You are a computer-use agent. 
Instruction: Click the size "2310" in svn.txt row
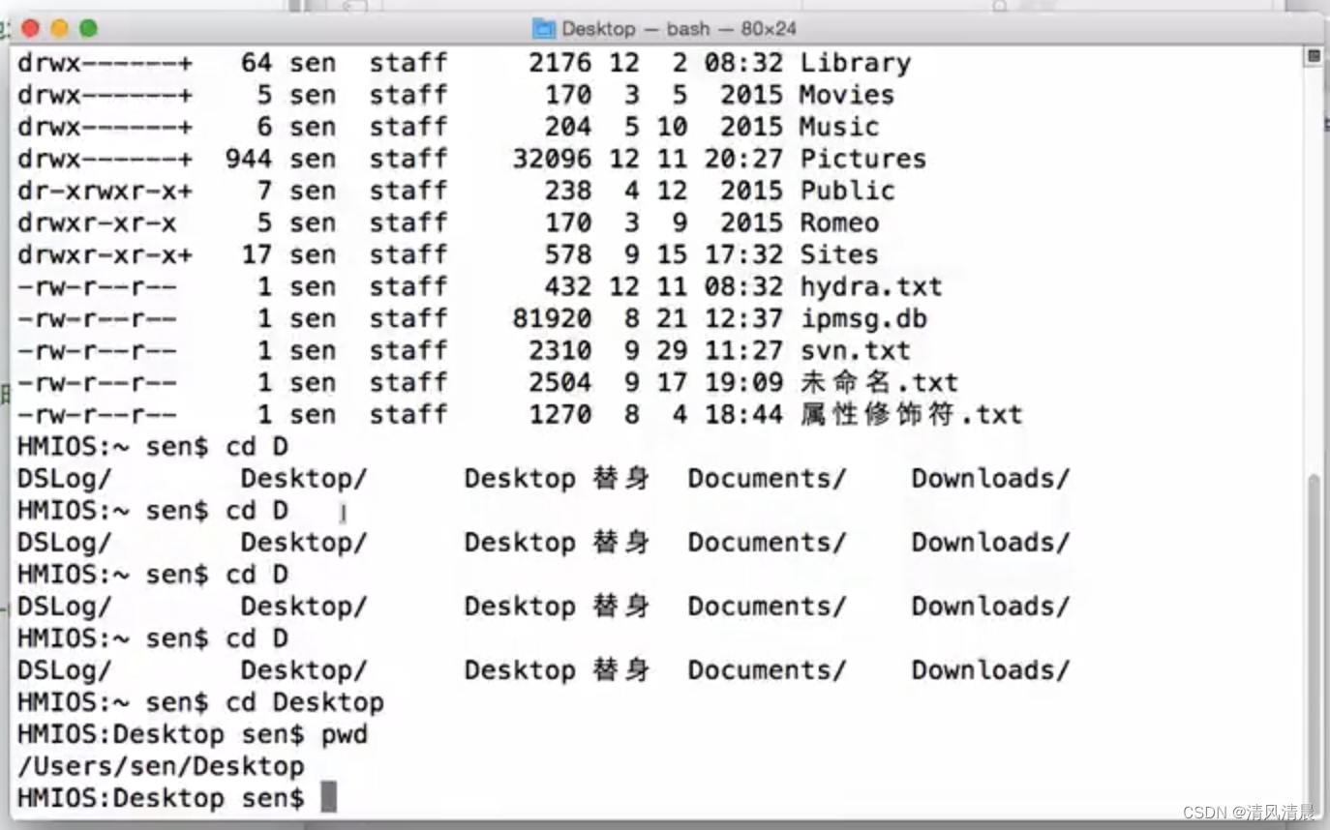[x=559, y=351]
